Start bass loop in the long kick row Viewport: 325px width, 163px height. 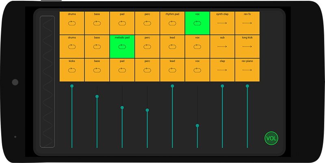point(97,47)
